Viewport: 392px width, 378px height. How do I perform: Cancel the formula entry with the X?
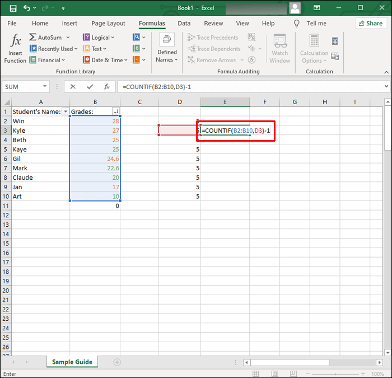coord(73,87)
